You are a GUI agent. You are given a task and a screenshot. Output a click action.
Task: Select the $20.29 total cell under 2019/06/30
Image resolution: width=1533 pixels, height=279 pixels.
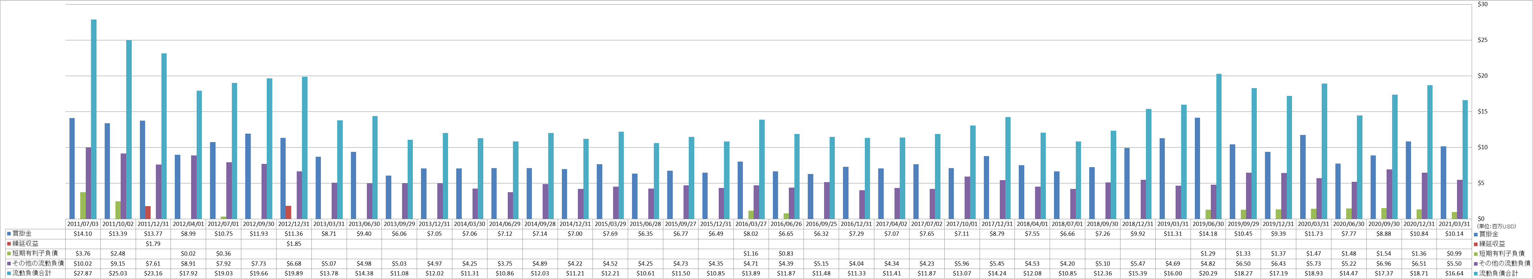(1208, 273)
